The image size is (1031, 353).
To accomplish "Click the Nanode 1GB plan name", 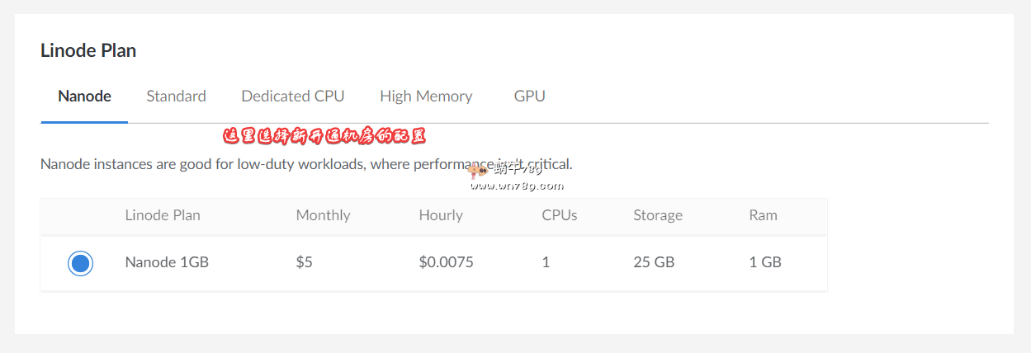I will pos(167,263).
